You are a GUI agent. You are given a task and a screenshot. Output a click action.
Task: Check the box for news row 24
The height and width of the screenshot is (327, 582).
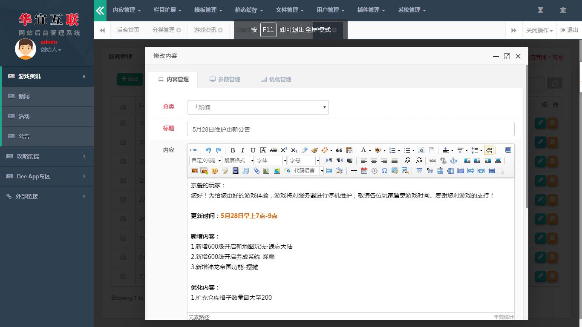(x=123, y=257)
